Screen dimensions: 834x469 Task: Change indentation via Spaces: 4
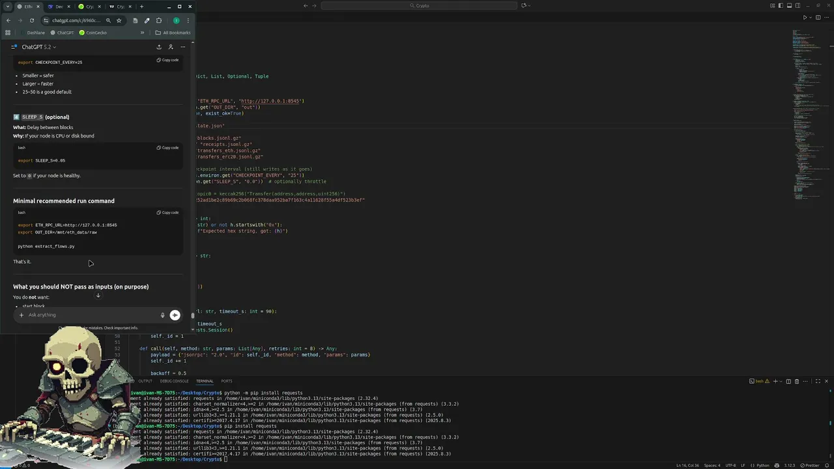coord(712,465)
